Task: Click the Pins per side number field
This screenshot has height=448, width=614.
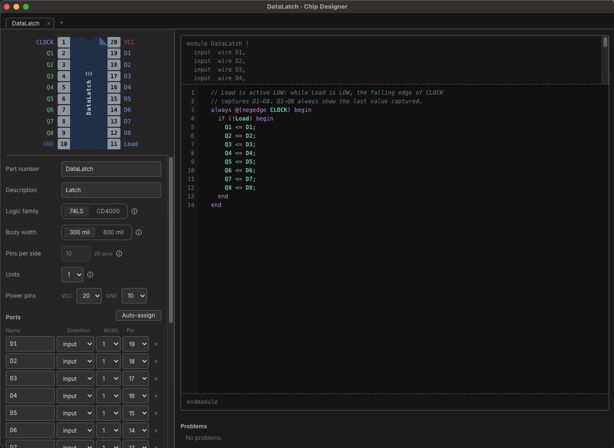Action: pyautogui.click(x=76, y=254)
